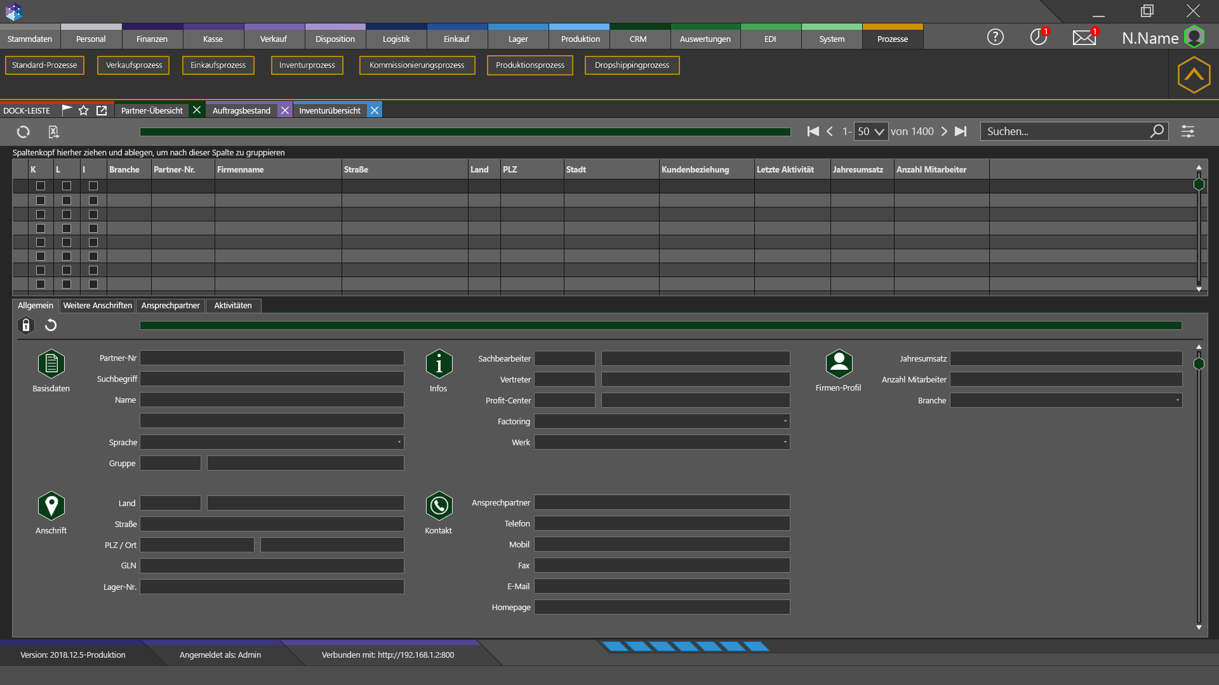Click the help question mark icon
Image resolution: width=1219 pixels, height=685 pixels.
(995, 37)
